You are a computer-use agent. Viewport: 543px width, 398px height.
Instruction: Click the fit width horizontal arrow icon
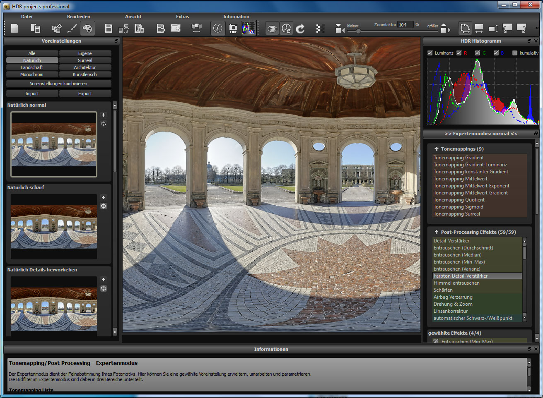click(x=479, y=28)
